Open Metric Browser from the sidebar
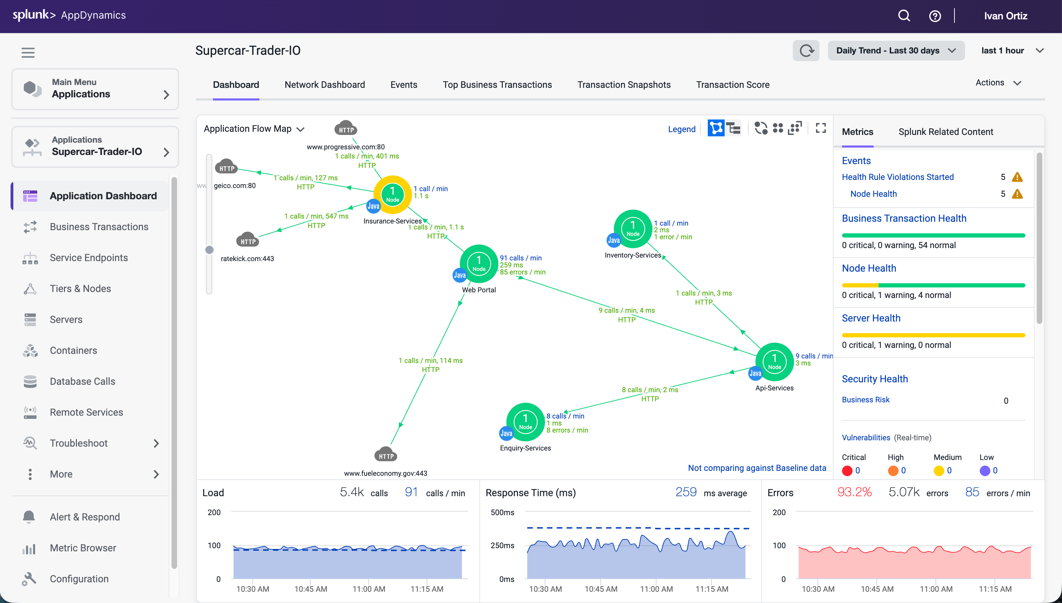 point(83,547)
